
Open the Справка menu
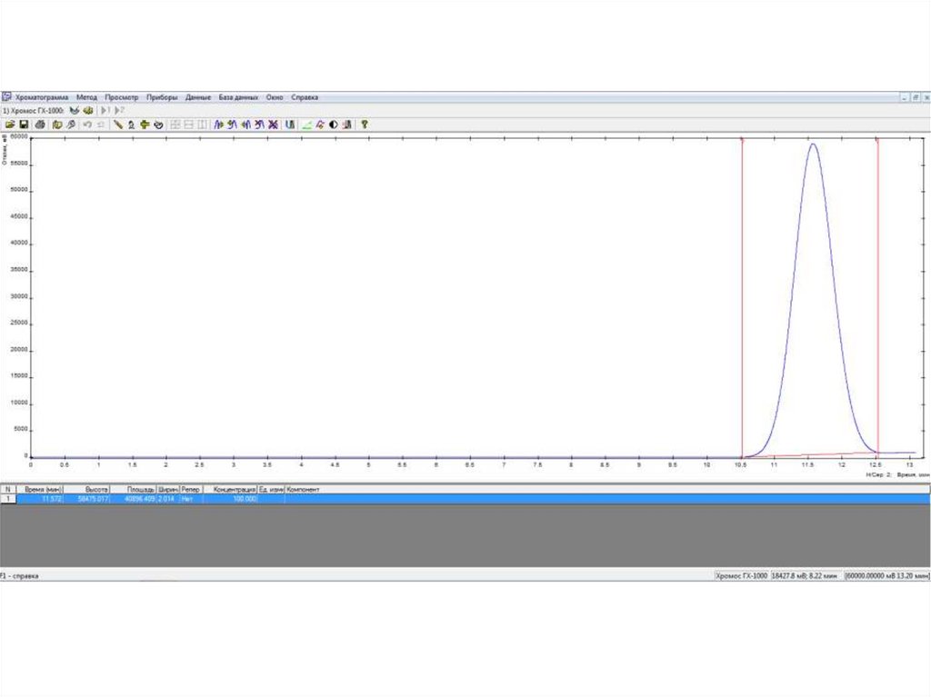coord(305,97)
